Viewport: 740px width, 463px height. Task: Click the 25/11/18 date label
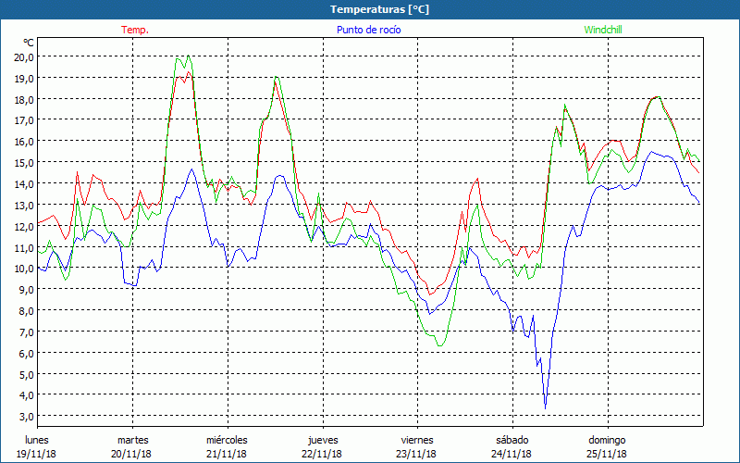click(x=607, y=454)
